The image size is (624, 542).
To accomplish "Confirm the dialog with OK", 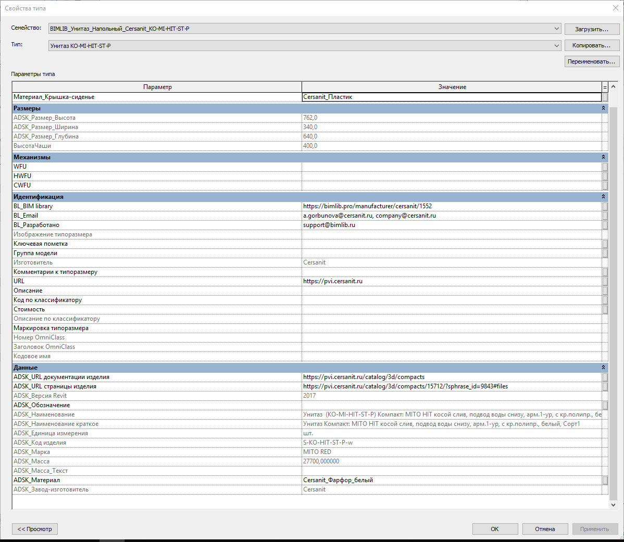I will point(495,529).
